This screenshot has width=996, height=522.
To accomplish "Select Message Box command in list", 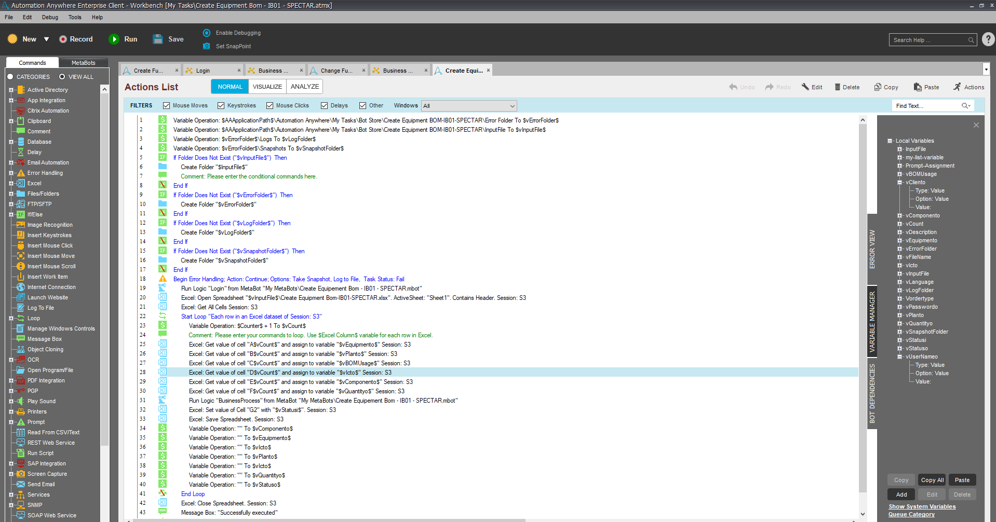I will pyautogui.click(x=44, y=339).
